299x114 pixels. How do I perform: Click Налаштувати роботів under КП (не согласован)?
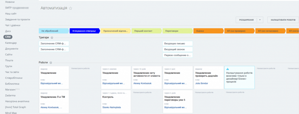pos(266,68)
